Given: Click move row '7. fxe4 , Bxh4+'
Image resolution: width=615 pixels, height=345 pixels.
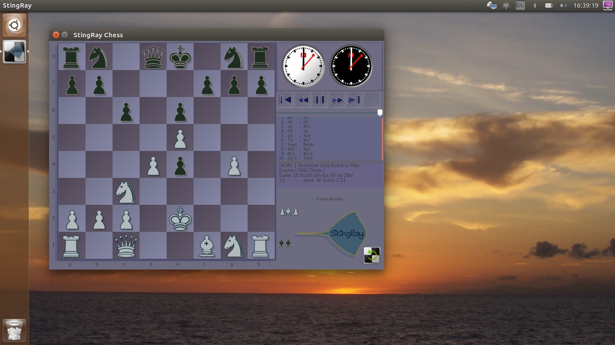Looking at the screenshot, I should 298,145.
